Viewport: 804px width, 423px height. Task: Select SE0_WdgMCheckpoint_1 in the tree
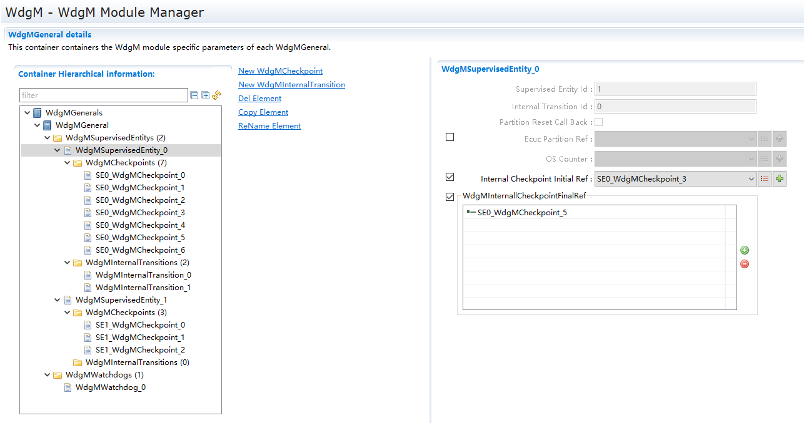pyautogui.click(x=140, y=188)
